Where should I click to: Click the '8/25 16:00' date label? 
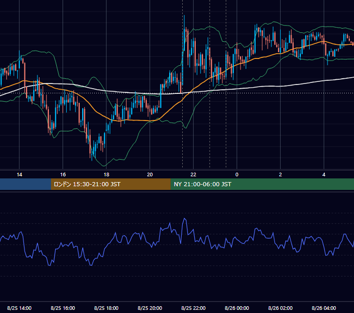pos(63,308)
